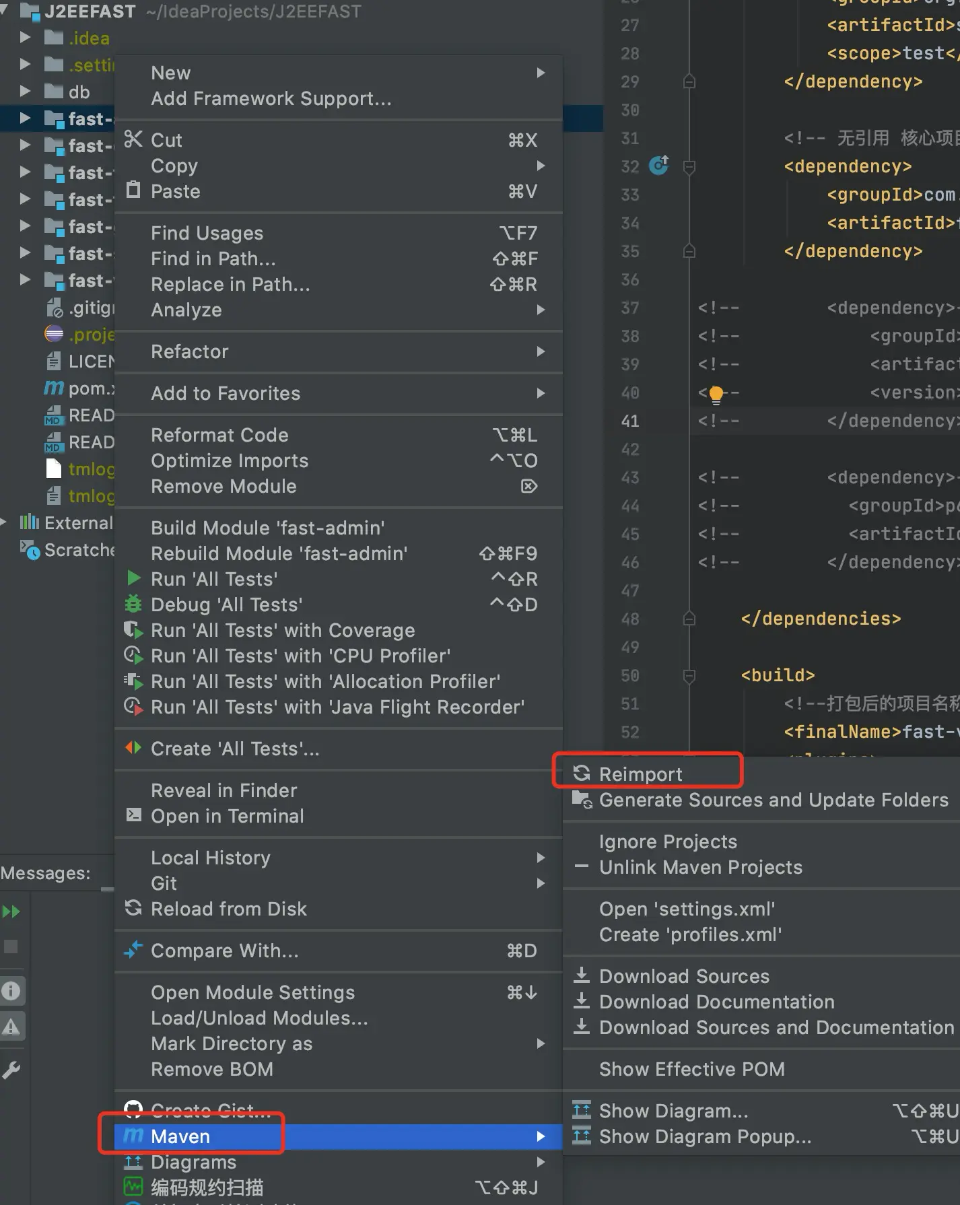
Task: Select Show Effective POM
Action: click(691, 1069)
